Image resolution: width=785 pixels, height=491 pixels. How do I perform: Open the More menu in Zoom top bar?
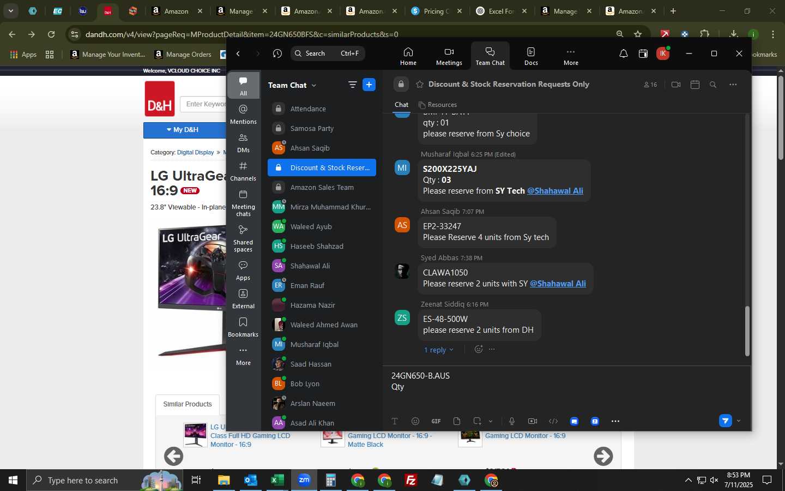coord(571,56)
